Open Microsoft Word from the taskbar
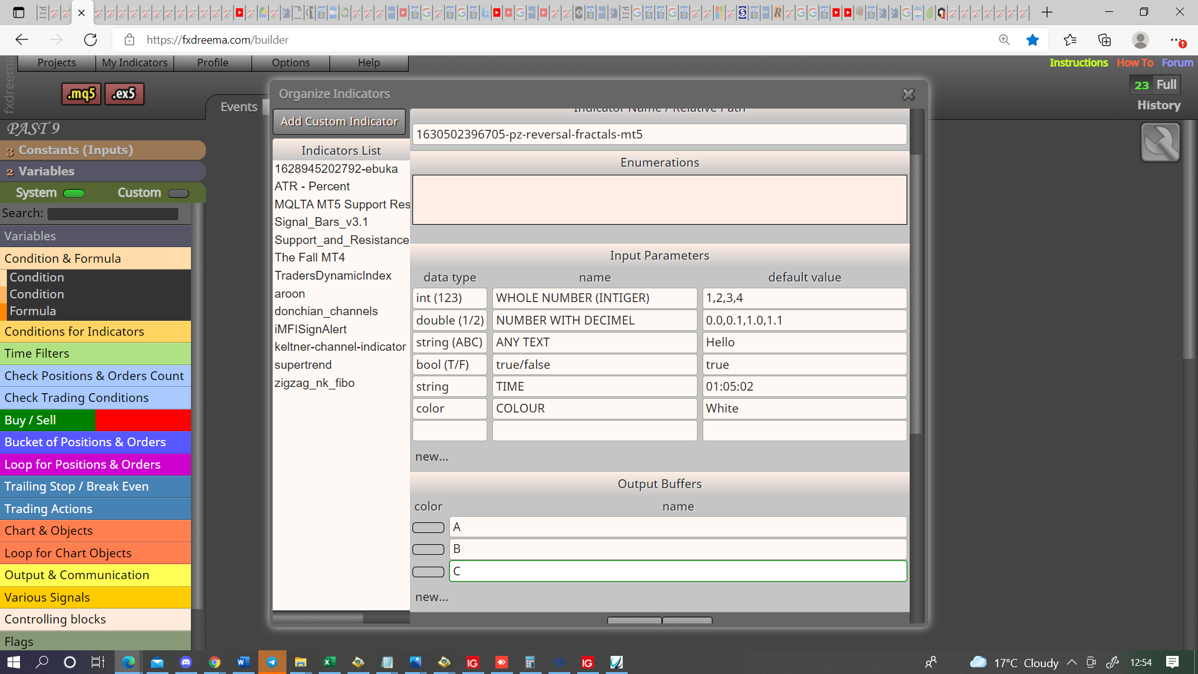 243,662
